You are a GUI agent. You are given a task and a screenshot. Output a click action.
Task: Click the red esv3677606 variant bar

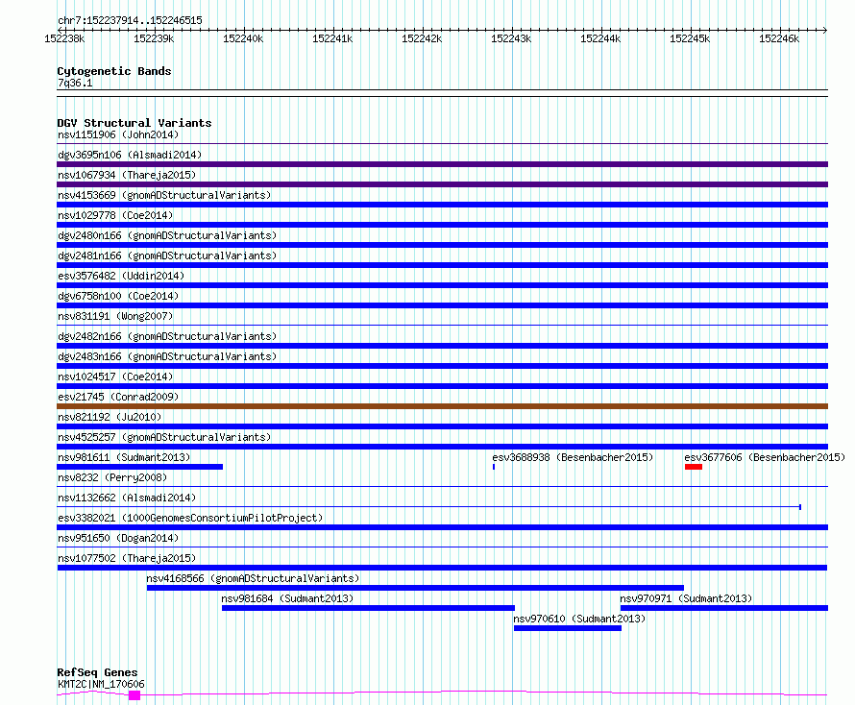pos(694,467)
